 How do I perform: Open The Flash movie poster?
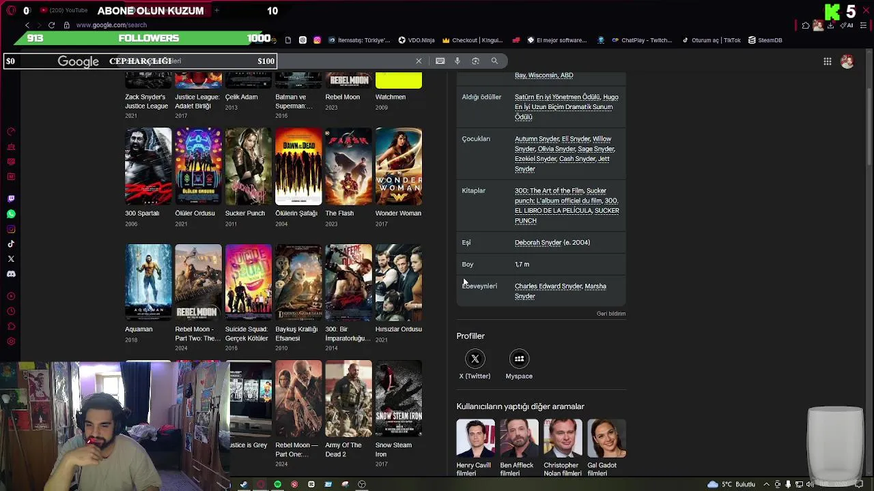click(x=348, y=166)
